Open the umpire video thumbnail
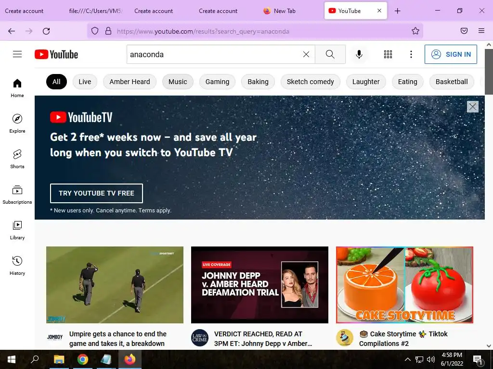 [x=115, y=285]
